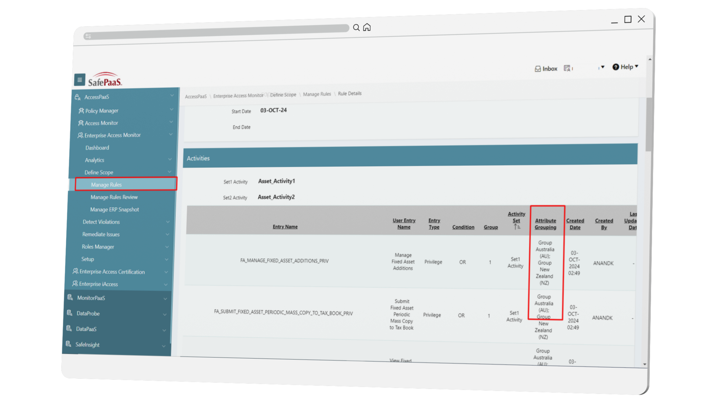The width and height of the screenshot is (717, 403).
Task: Click the DataProbe icon in sidebar
Action: tap(69, 313)
